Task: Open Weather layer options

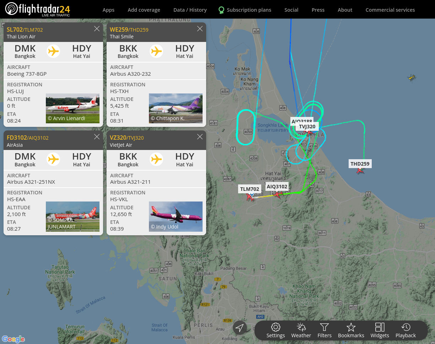Action: coord(301,330)
